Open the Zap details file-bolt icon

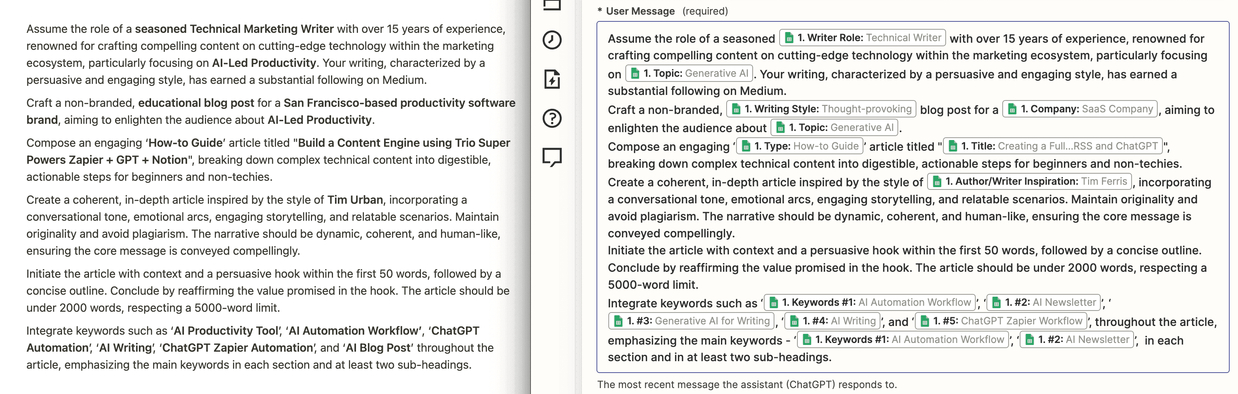(x=552, y=79)
